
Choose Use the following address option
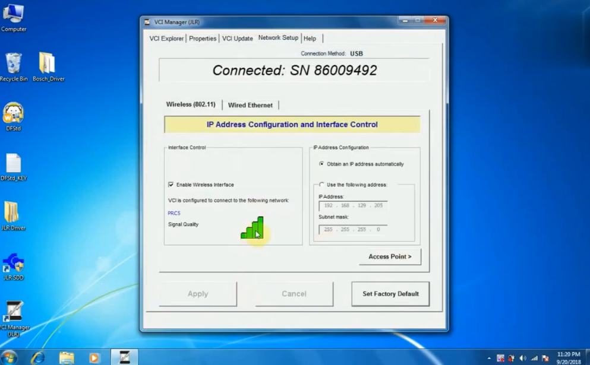[x=321, y=185]
